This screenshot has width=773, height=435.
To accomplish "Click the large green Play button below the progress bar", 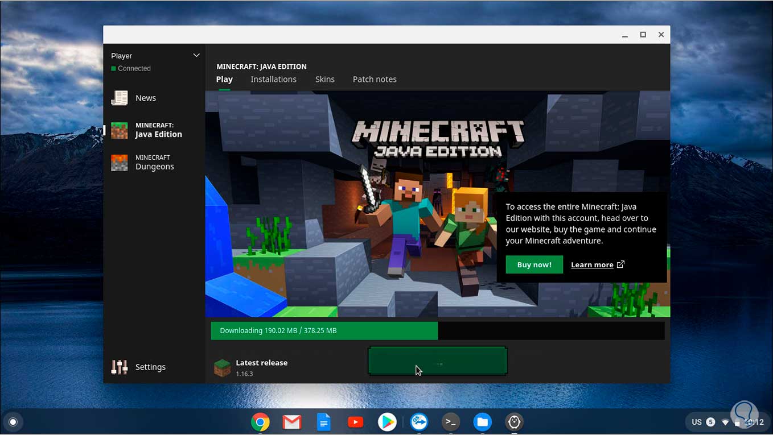I will pos(438,361).
